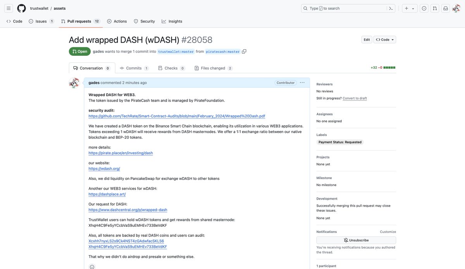465x269 pixels.
Task: Switch to the Files changed tab
Action: [x=214, y=68]
